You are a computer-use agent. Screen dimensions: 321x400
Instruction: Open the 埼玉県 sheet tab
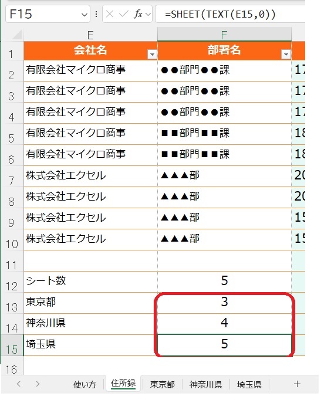(x=249, y=384)
